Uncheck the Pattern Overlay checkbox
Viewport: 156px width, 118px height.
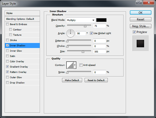(x=7, y=72)
